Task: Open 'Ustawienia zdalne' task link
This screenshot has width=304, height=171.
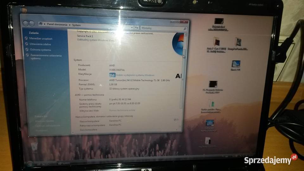Action: pyautogui.click(x=40, y=44)
